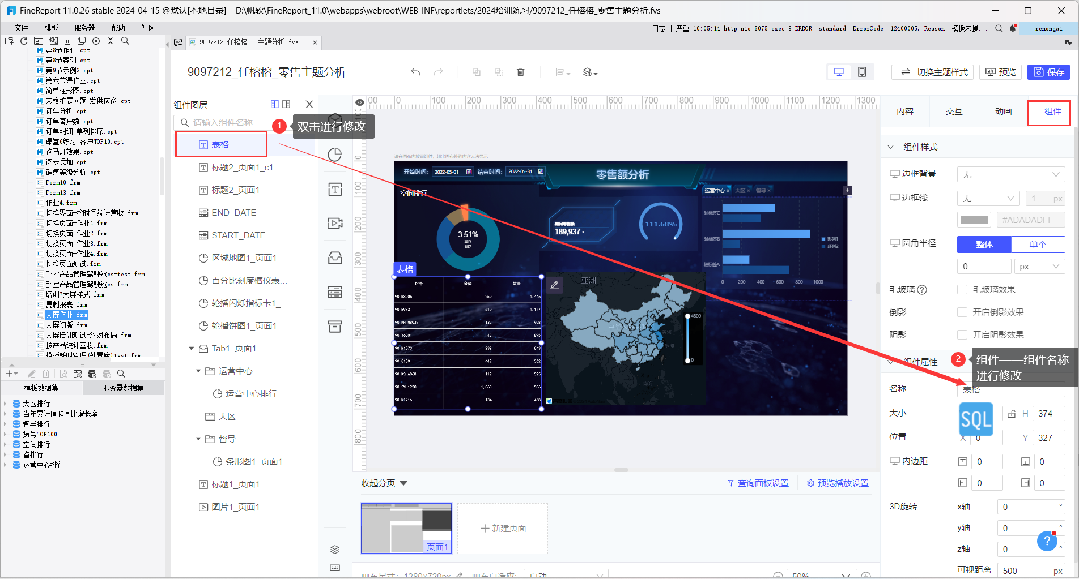Enable the 开启阴影效果 checkbox
1079x579 pixels.
(x=962, y=334)
